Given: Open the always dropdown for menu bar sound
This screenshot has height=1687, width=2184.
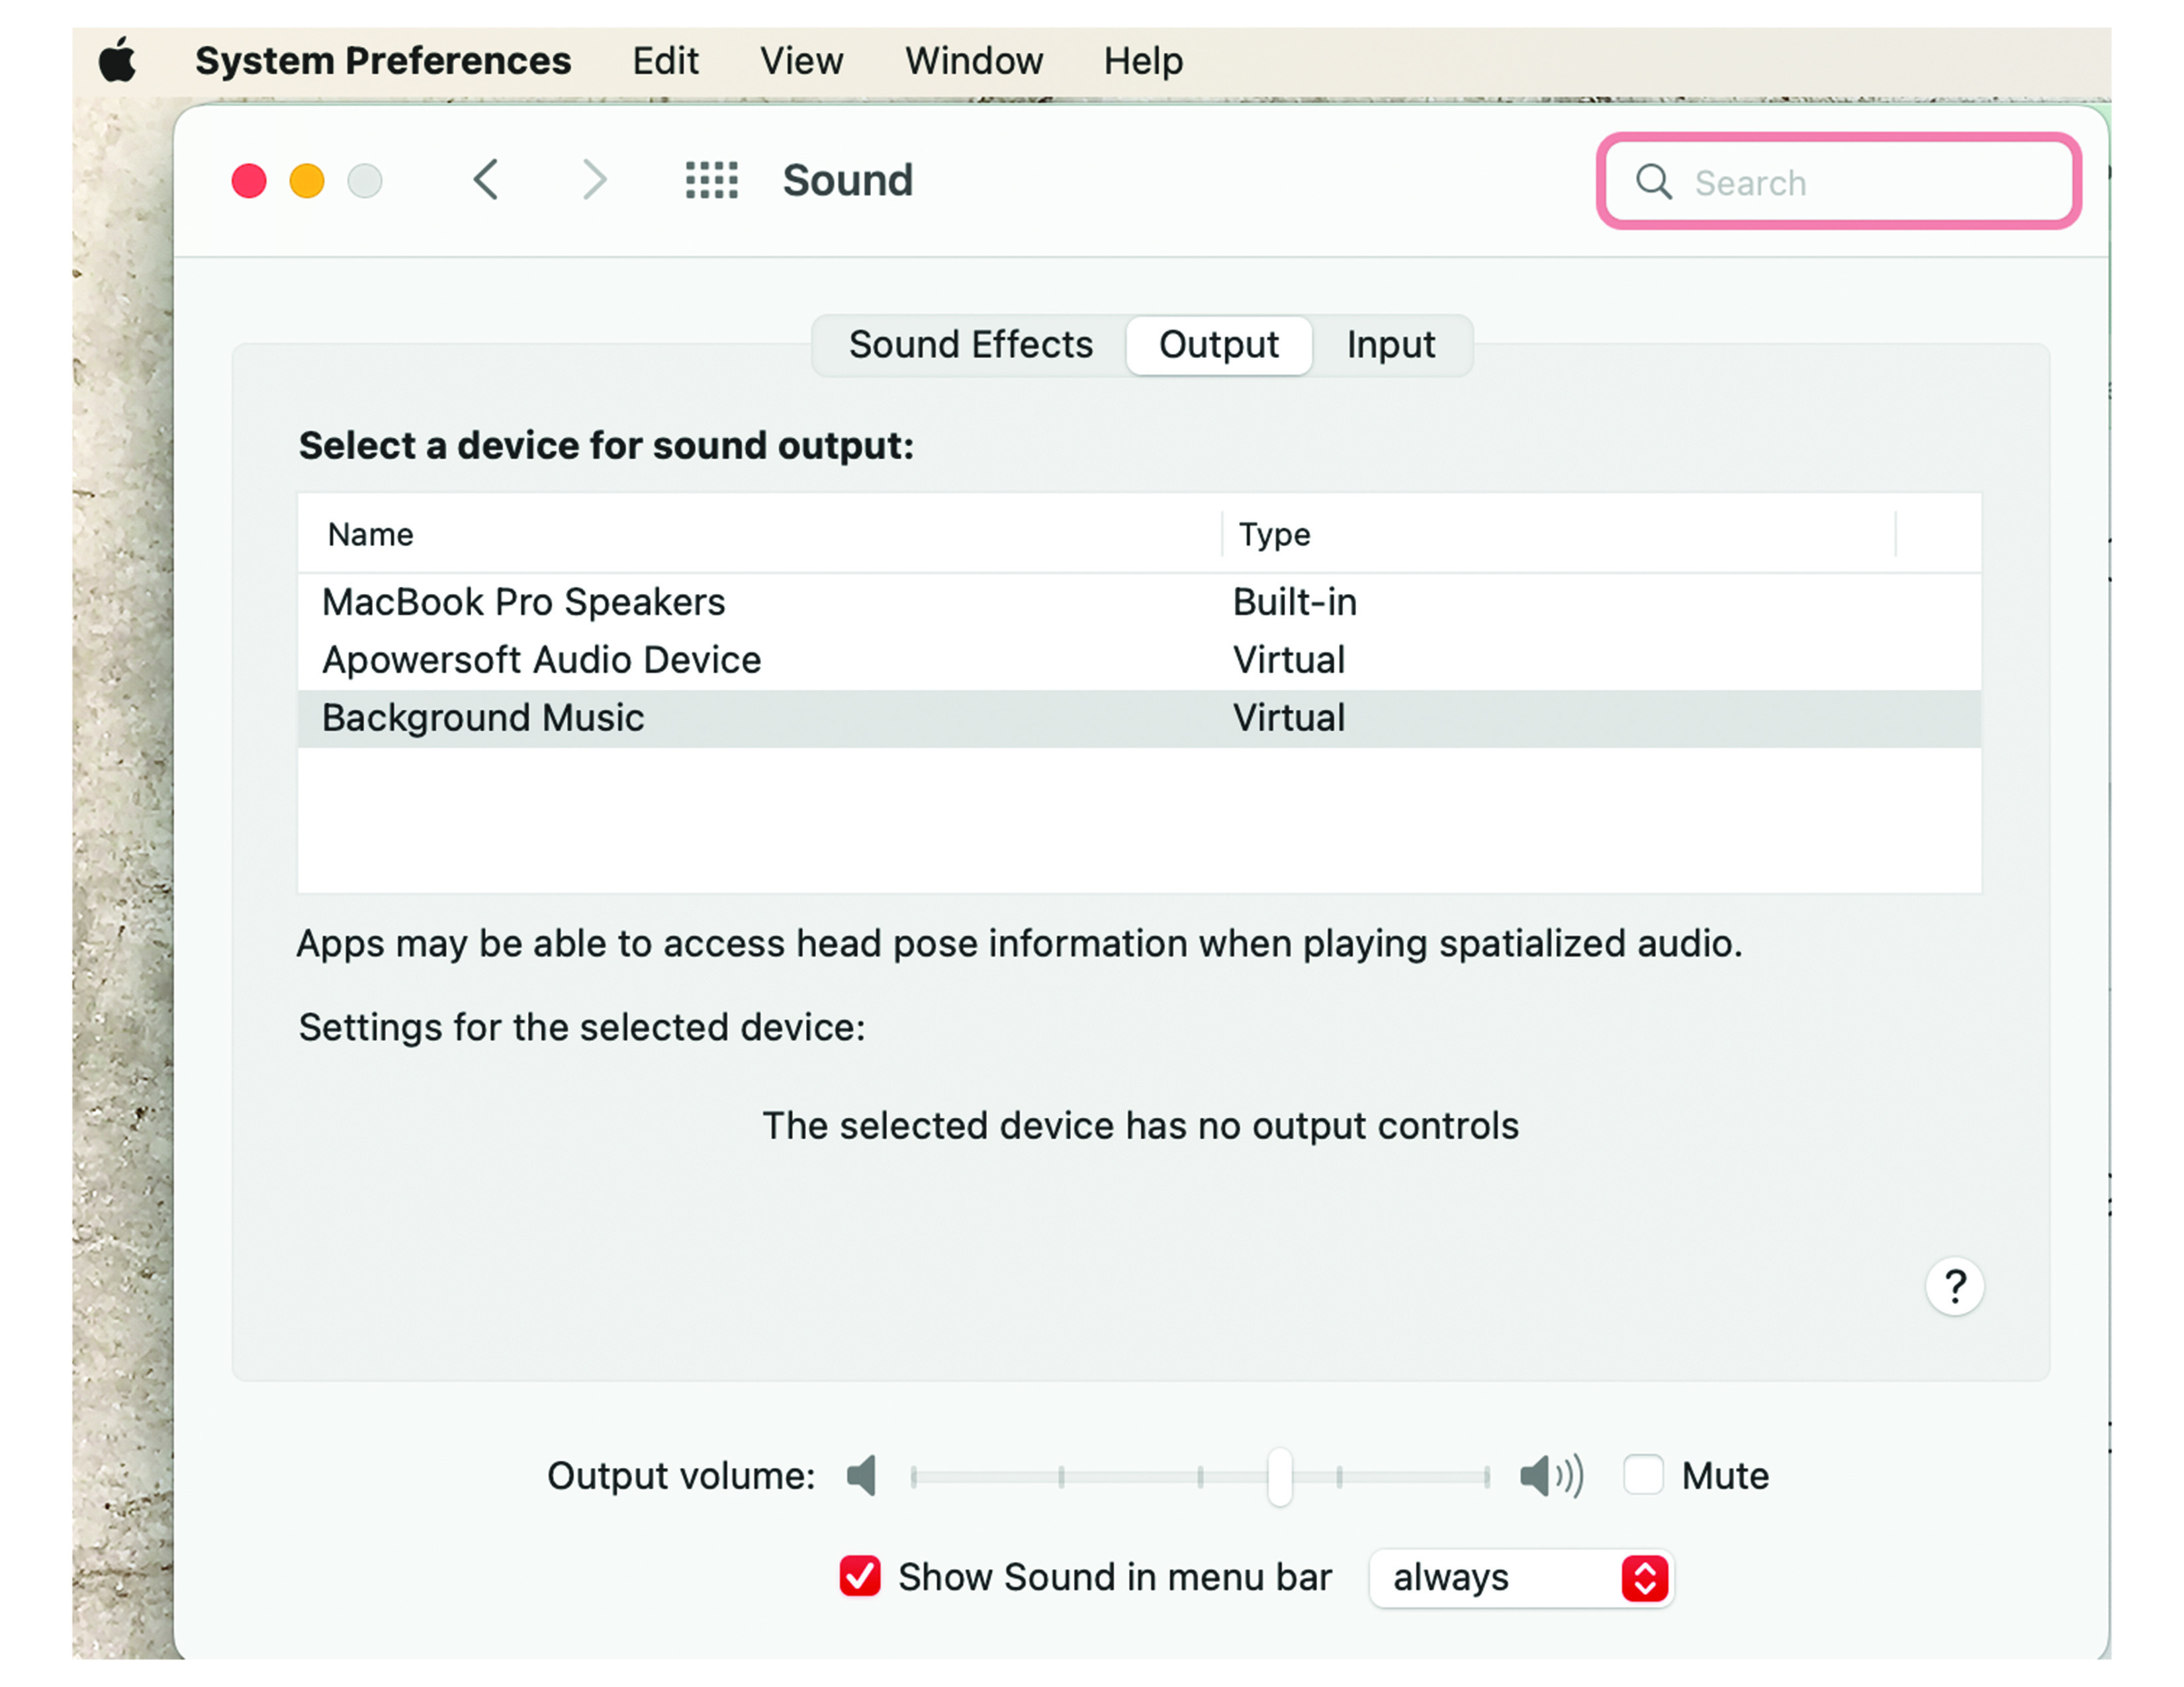Looking at the screenshot, I should point(1520,1578).
